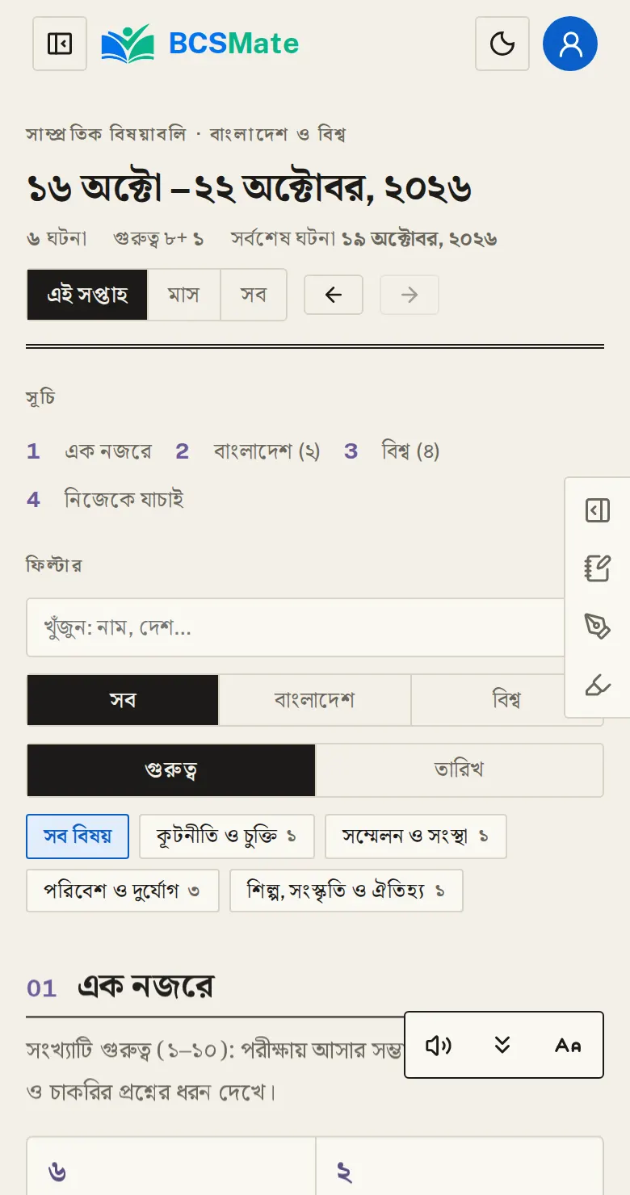Screen dimensions: 630x1195
Task: Select the highlighter eraser tool
Action: (x=598, y=686)
